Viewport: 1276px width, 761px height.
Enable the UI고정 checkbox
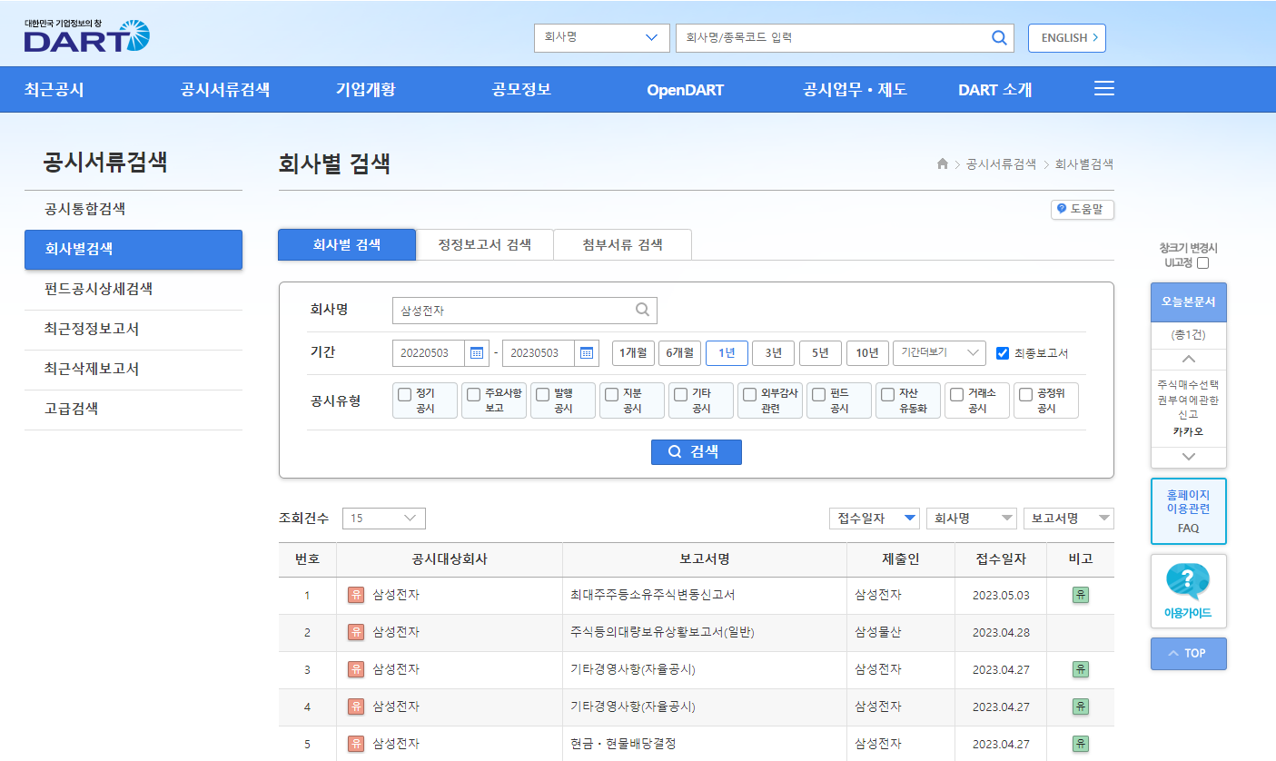[1203, 263]
